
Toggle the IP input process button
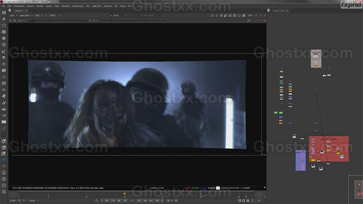coord(46,16)
